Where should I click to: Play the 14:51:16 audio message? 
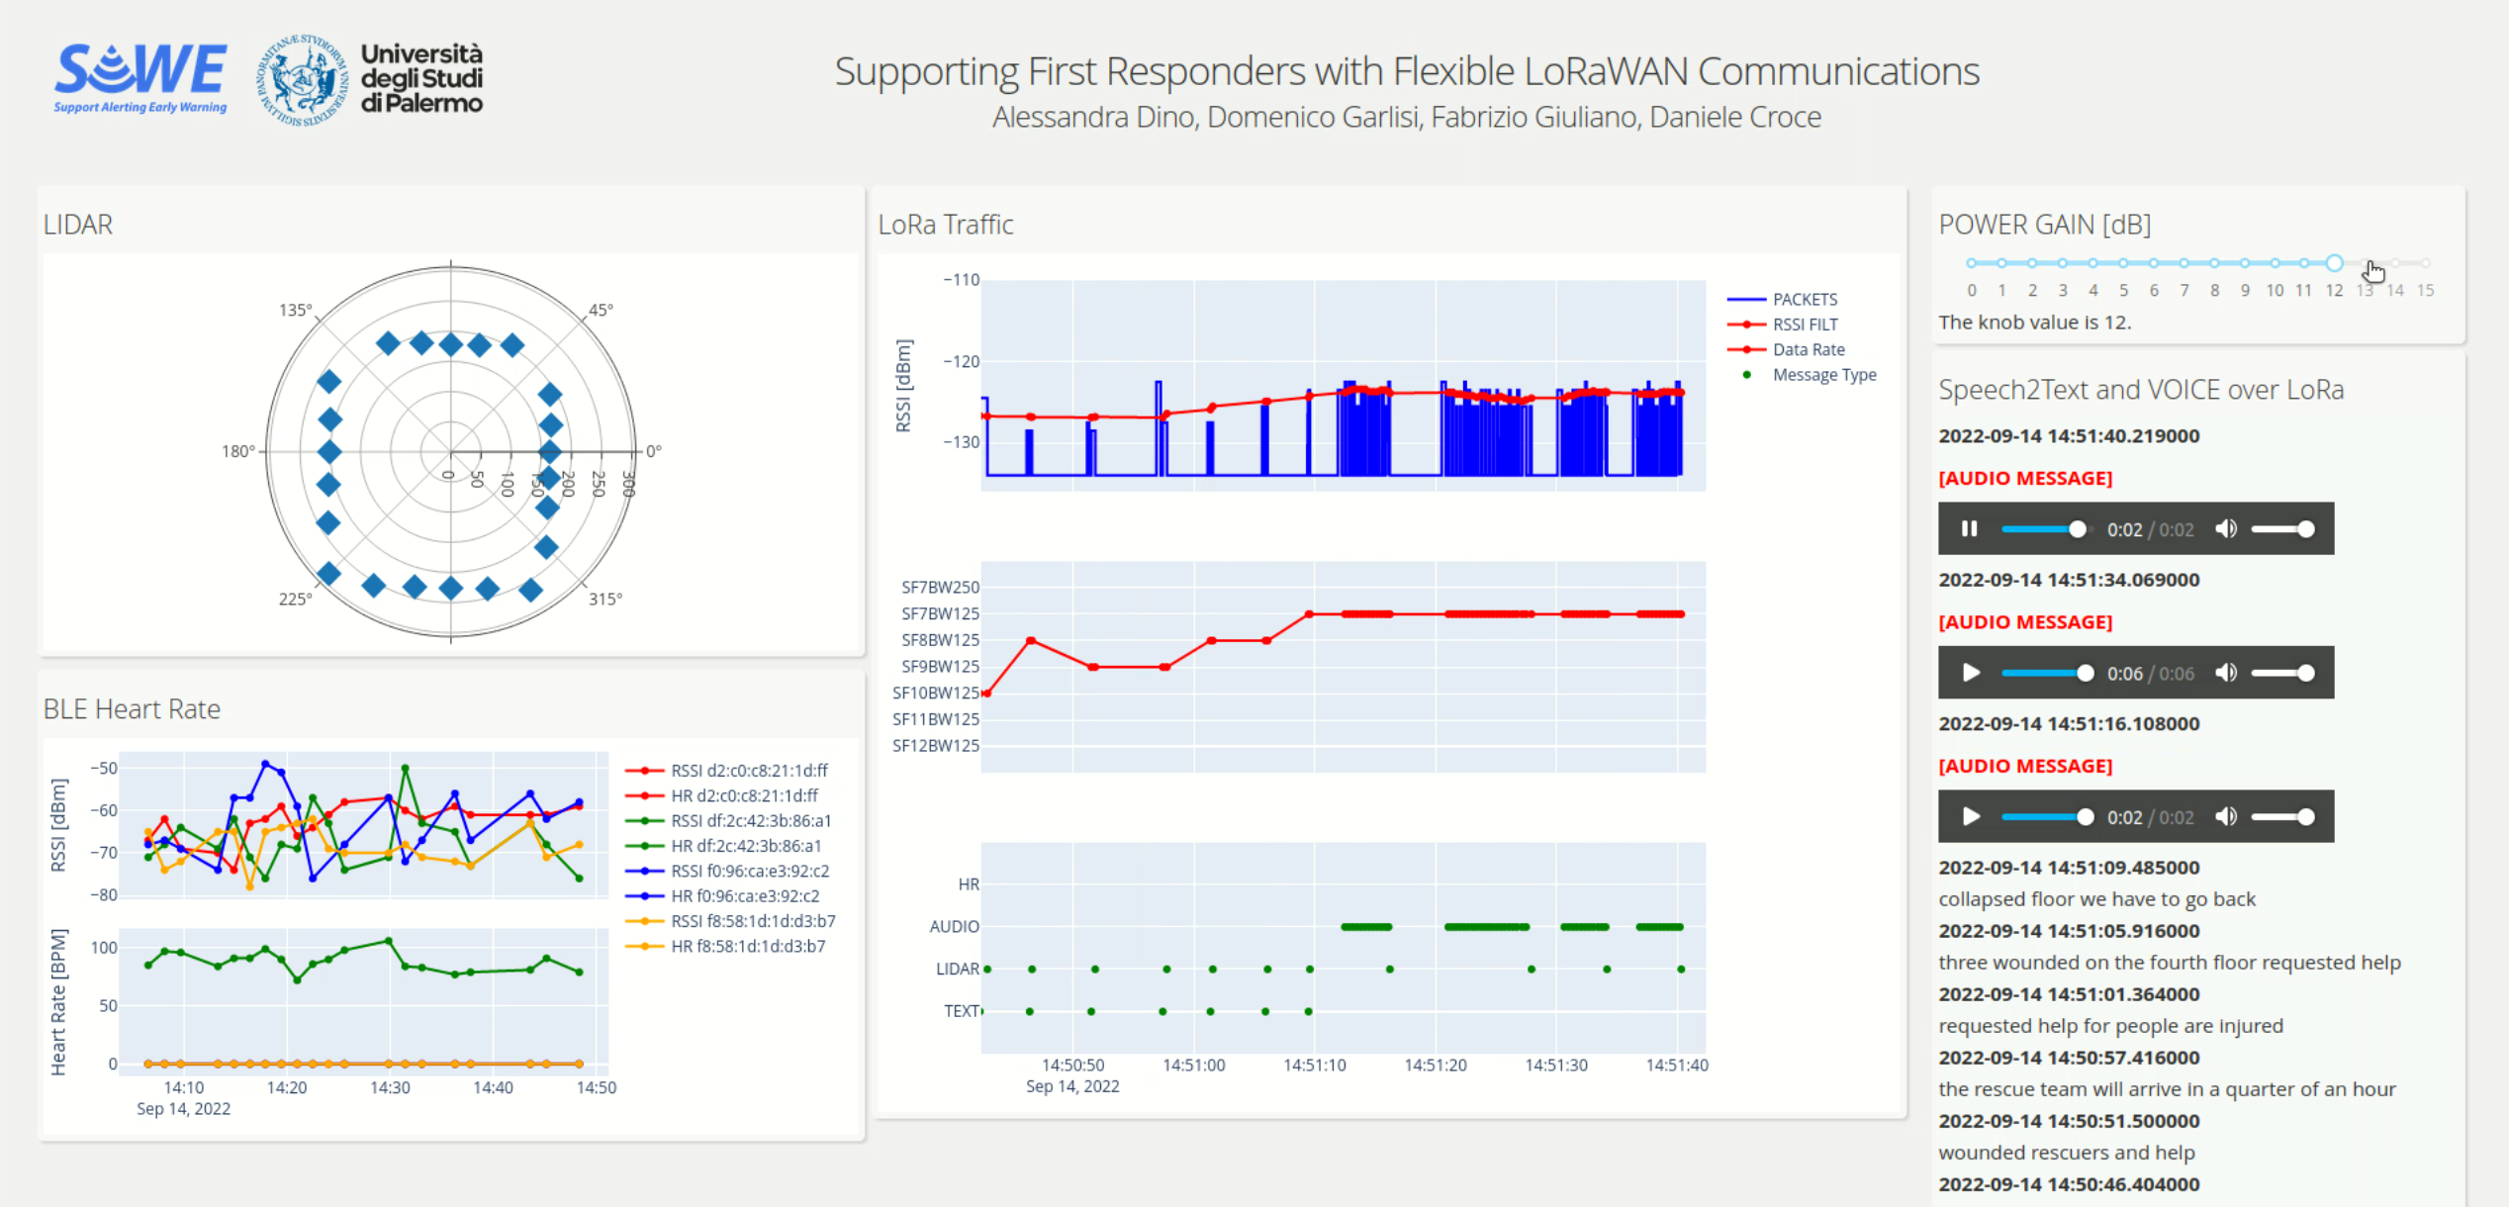(1971, 817)
